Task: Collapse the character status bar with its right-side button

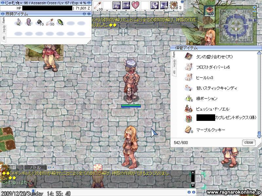Action: [x=89, y=3]
